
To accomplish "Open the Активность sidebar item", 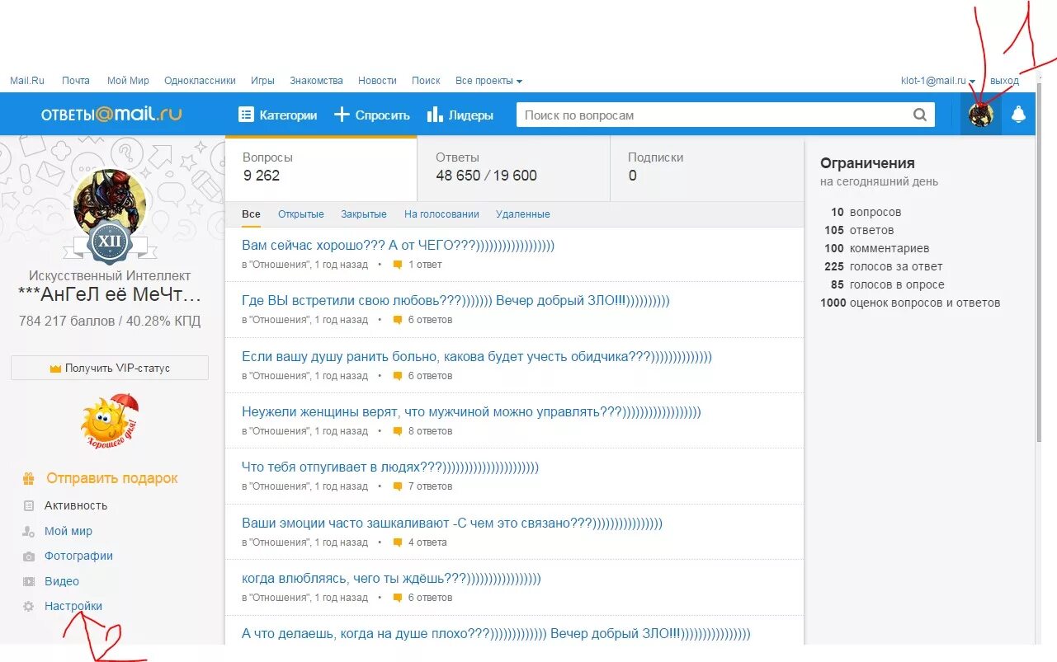I will pyautogui.click(x=76, y=505).
